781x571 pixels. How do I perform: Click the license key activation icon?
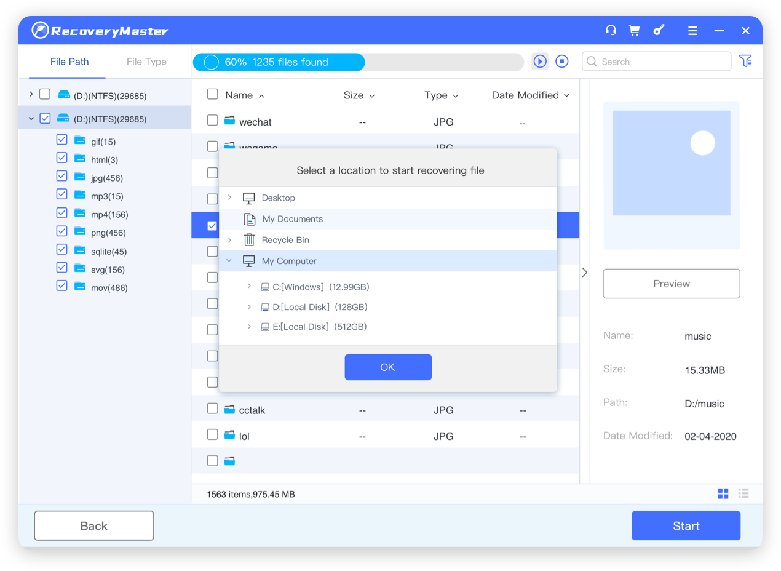coord(659,30)
